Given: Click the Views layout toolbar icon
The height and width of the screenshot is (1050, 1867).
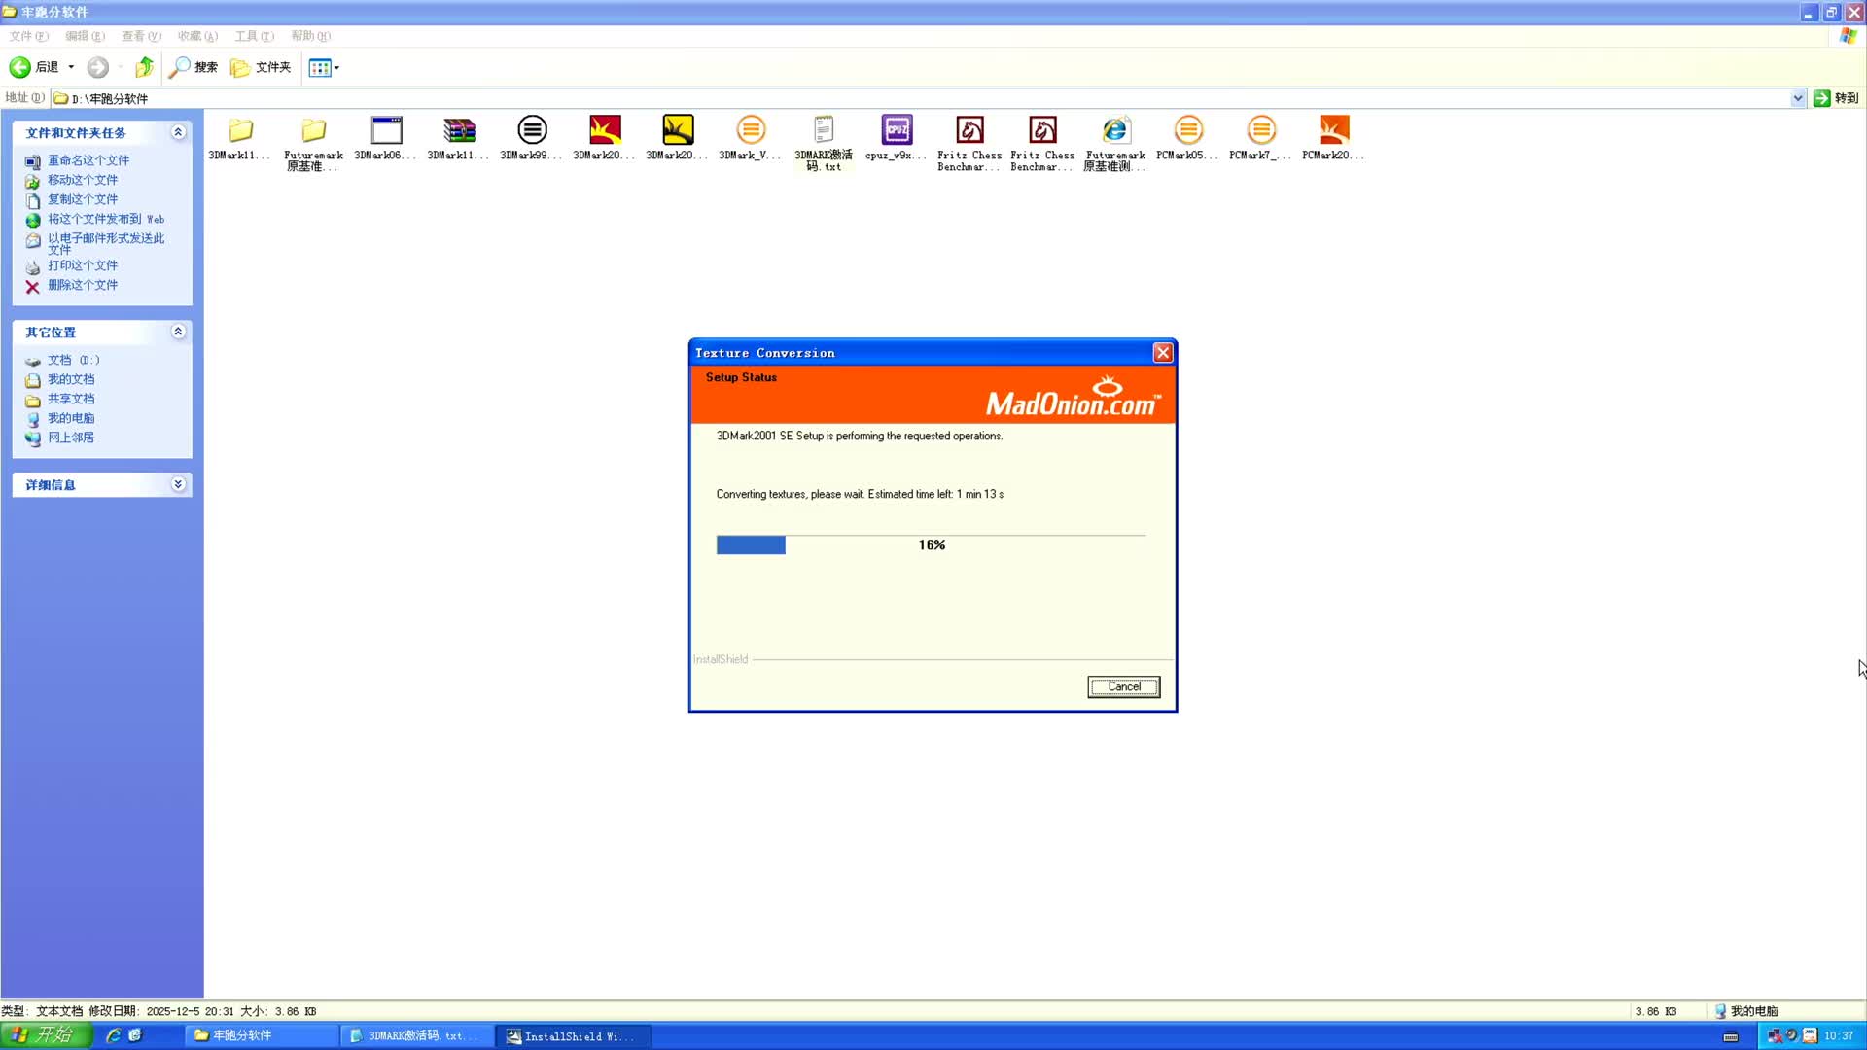Looking at the screenshot, I should (319, 68).
